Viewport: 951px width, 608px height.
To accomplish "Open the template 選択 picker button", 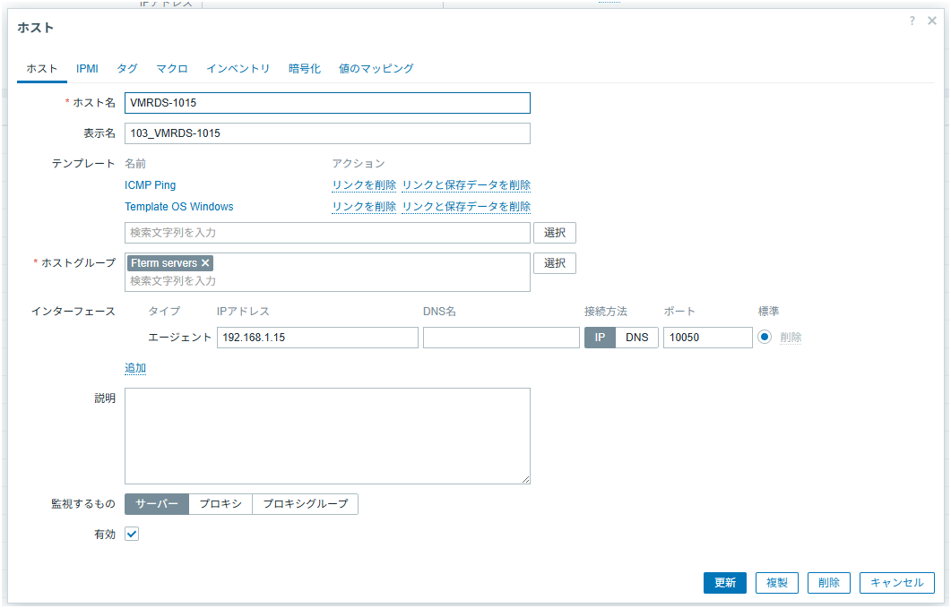I will pyautogui.click(x=555, y=233).
